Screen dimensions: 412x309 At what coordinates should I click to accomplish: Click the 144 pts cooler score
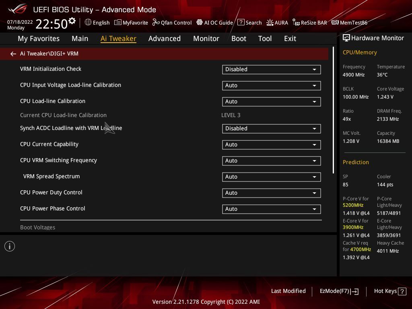pos(385,184)
